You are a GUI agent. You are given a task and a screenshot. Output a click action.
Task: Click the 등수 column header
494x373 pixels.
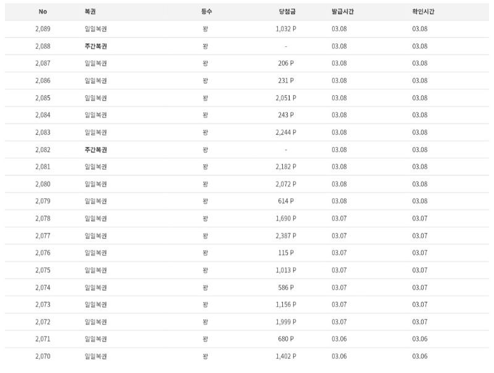click(206, 12)
